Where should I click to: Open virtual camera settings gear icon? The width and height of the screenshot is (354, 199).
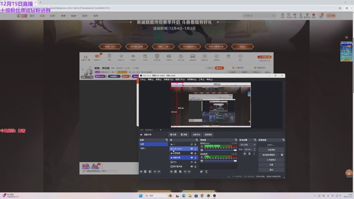tap(282, 155)
